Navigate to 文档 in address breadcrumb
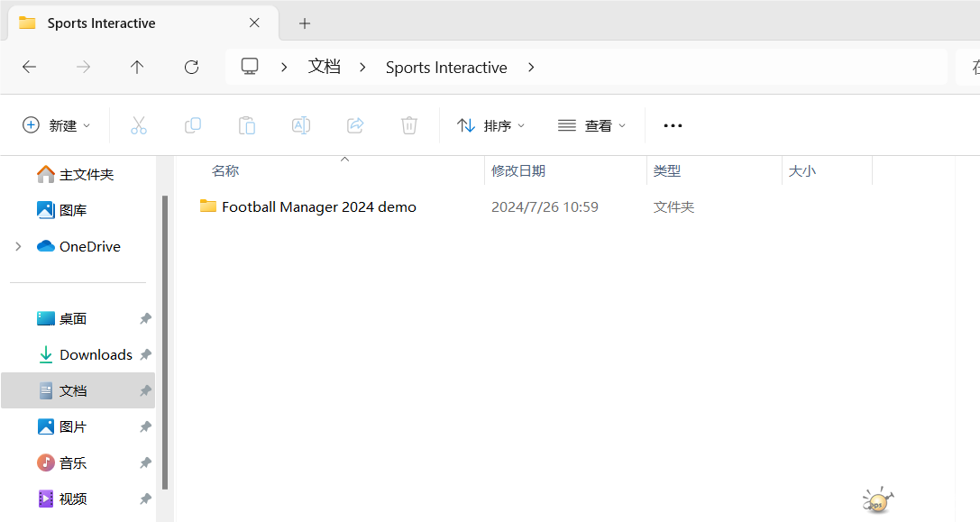This screenshot has height=522, width=980. pyautogui.click(x=324, y=67)
